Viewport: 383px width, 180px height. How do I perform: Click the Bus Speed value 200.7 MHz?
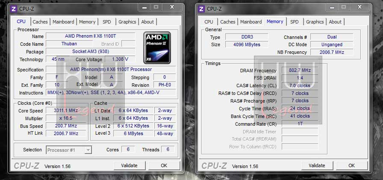click(x=66, y=126)
